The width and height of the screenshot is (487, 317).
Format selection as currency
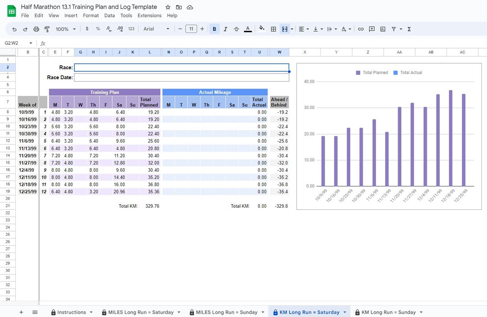point(87,29)
